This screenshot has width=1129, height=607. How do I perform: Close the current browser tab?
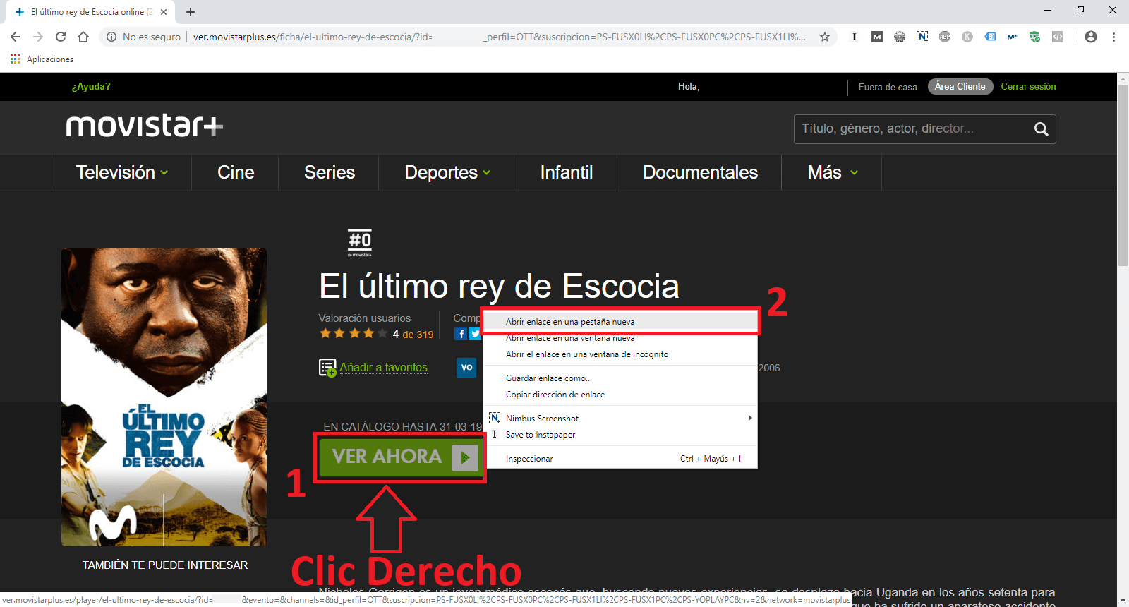(164, 12)
